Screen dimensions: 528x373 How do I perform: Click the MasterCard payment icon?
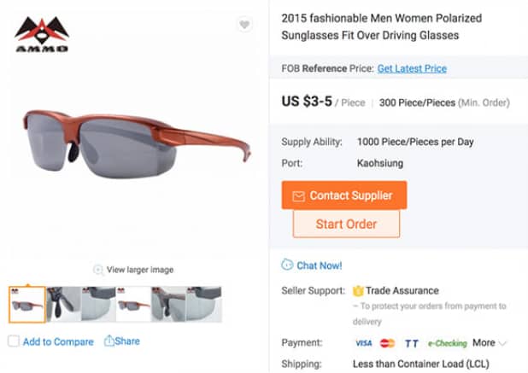click(x=387, y=343)
